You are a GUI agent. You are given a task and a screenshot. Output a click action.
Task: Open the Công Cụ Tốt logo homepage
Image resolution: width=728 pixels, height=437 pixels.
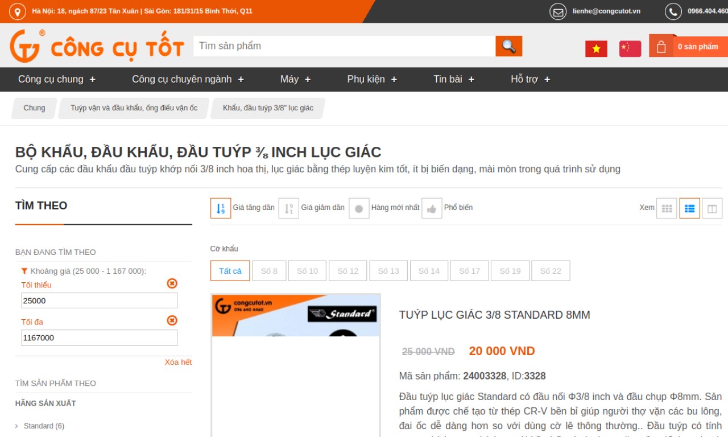pos(97,46)
